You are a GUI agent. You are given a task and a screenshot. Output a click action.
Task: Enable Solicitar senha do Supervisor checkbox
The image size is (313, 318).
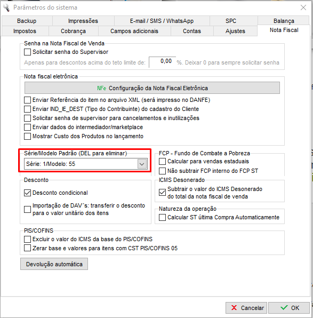[x=27, y=52]
